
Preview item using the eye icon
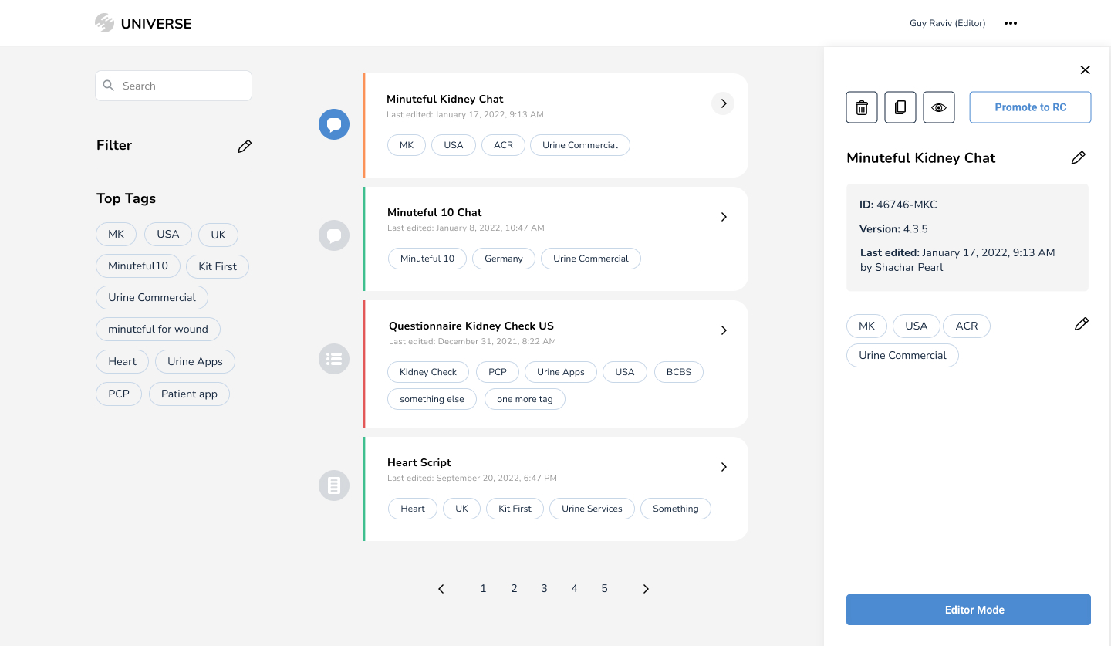[939, 107]
